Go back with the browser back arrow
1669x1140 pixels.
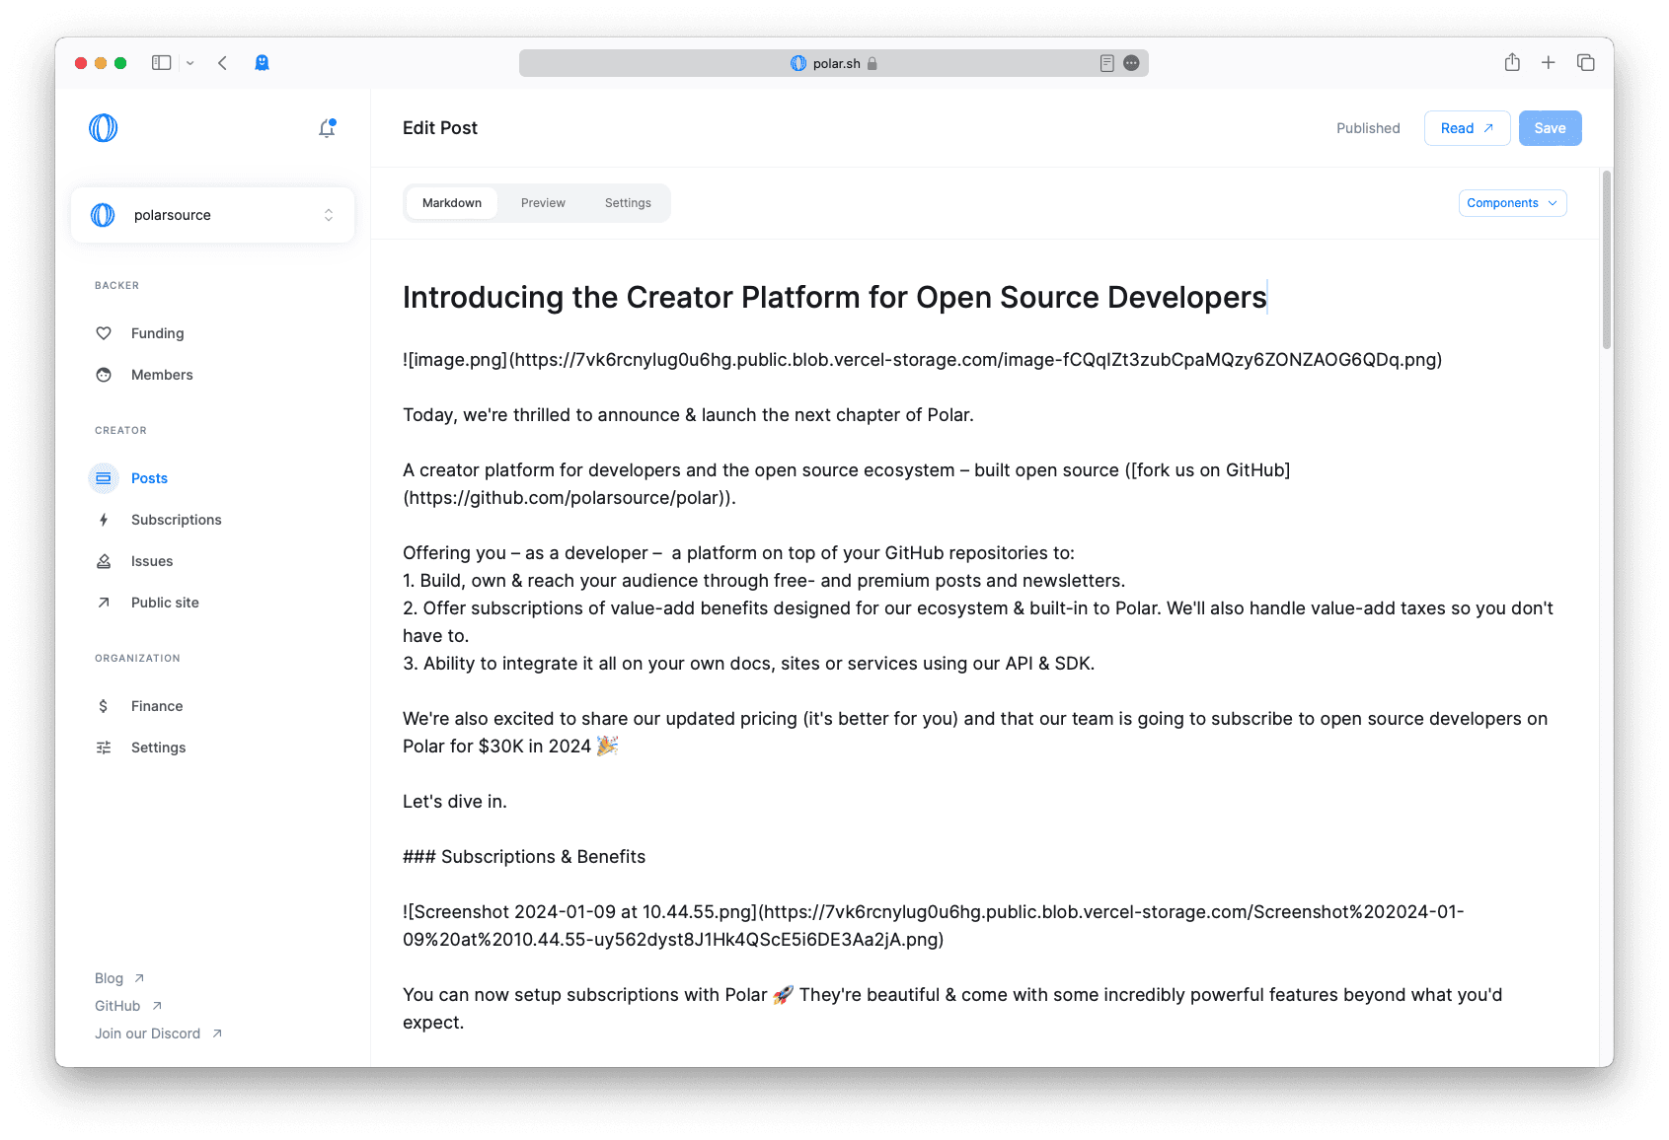223,63
